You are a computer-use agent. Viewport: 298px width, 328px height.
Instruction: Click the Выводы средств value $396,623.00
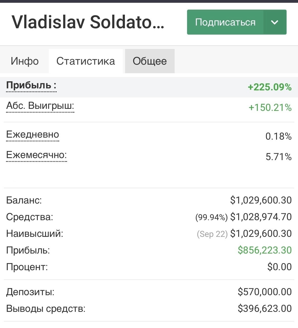(265, 309)
